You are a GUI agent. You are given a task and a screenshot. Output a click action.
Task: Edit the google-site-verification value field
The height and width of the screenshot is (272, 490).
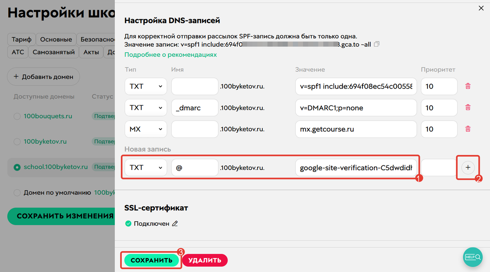click(356, 168)
